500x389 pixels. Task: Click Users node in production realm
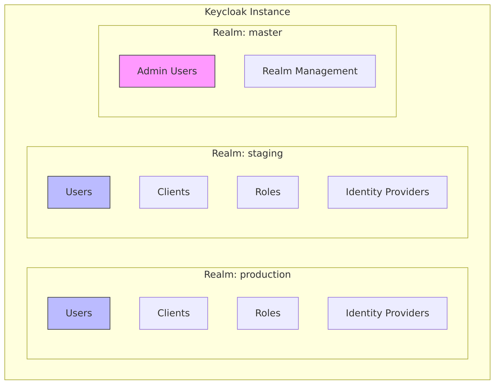click(x=79, y=313)
